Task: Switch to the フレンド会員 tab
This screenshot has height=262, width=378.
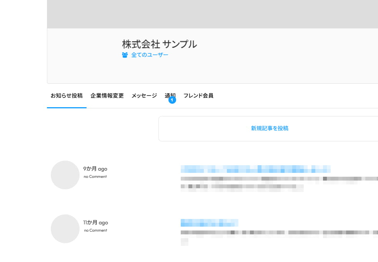Action: (x=199, y=96)
